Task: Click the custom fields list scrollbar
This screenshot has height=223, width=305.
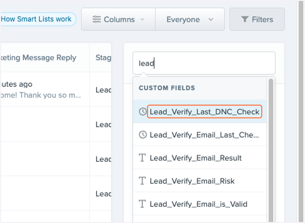Action: (271, 150)
